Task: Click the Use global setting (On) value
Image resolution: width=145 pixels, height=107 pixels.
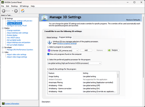Action: (x=91, y=88)
